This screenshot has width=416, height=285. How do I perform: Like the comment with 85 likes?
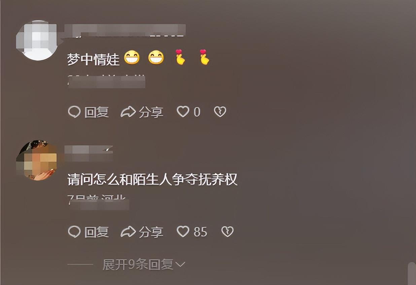point(183,232)
